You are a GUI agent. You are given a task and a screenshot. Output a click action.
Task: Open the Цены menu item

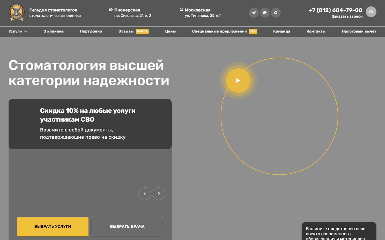(x=170, y=31)
